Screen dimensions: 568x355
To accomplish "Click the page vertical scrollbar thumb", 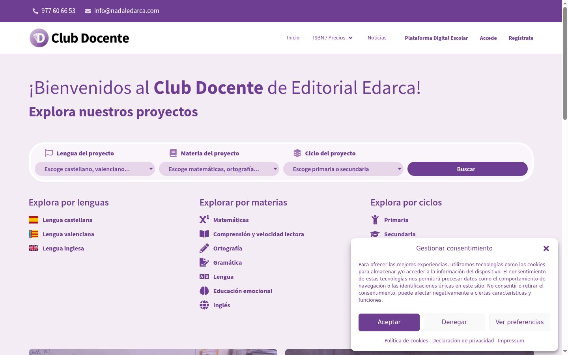I will tap(565, 63).
